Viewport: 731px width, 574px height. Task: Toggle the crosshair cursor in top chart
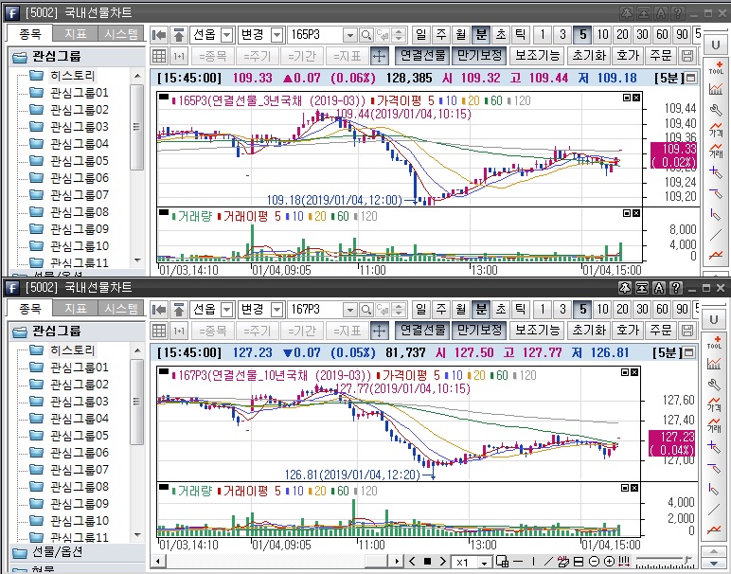(379, 56)
